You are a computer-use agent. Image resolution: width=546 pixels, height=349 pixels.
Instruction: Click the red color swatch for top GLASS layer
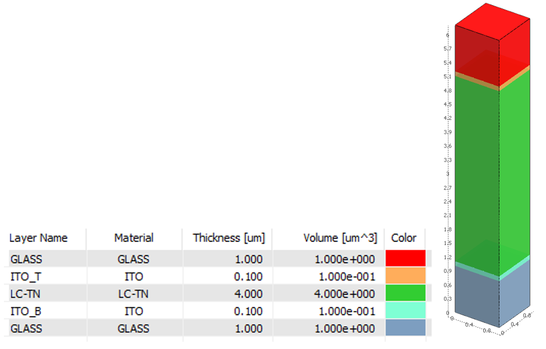(x=405, y=259)
